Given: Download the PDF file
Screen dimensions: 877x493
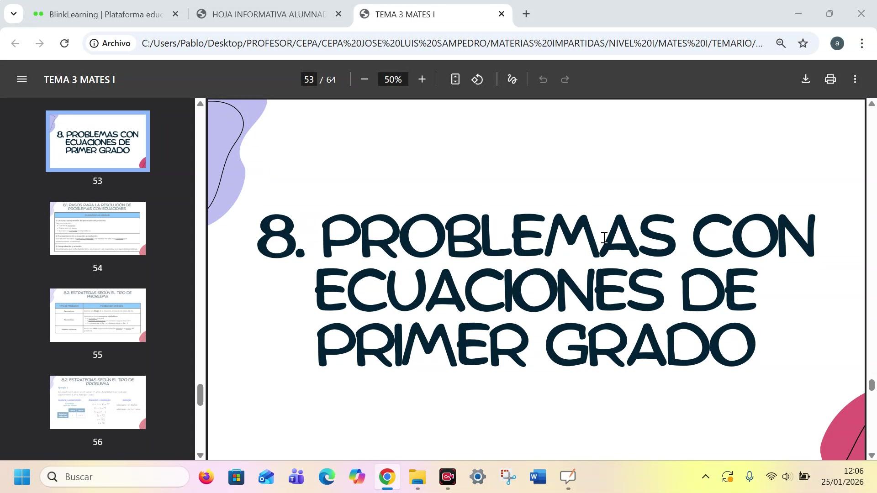Looking at the screenshot, I should pyautogui.click(x=805, y=79).
